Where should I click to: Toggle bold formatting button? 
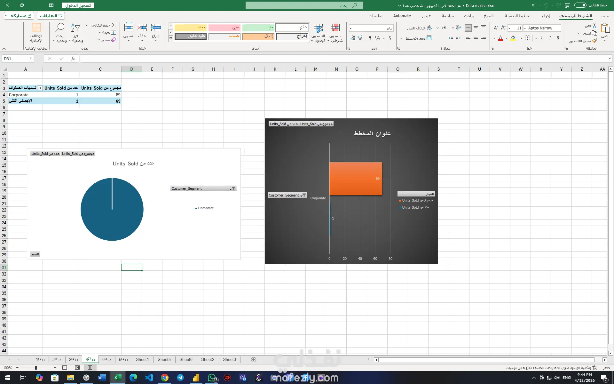point(558,38)
